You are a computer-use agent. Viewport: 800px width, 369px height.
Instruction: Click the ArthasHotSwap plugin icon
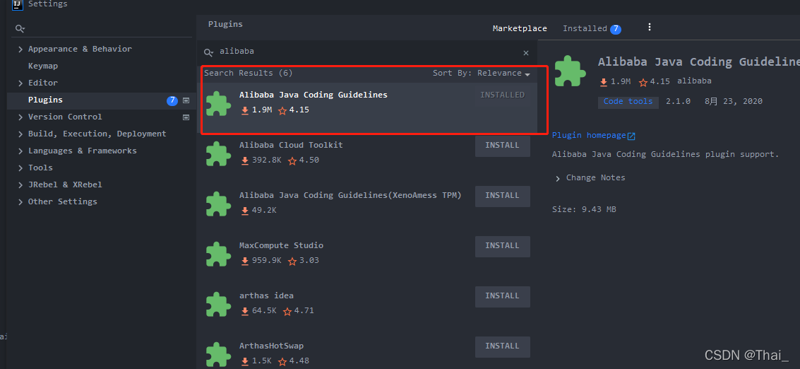(219, 354)
